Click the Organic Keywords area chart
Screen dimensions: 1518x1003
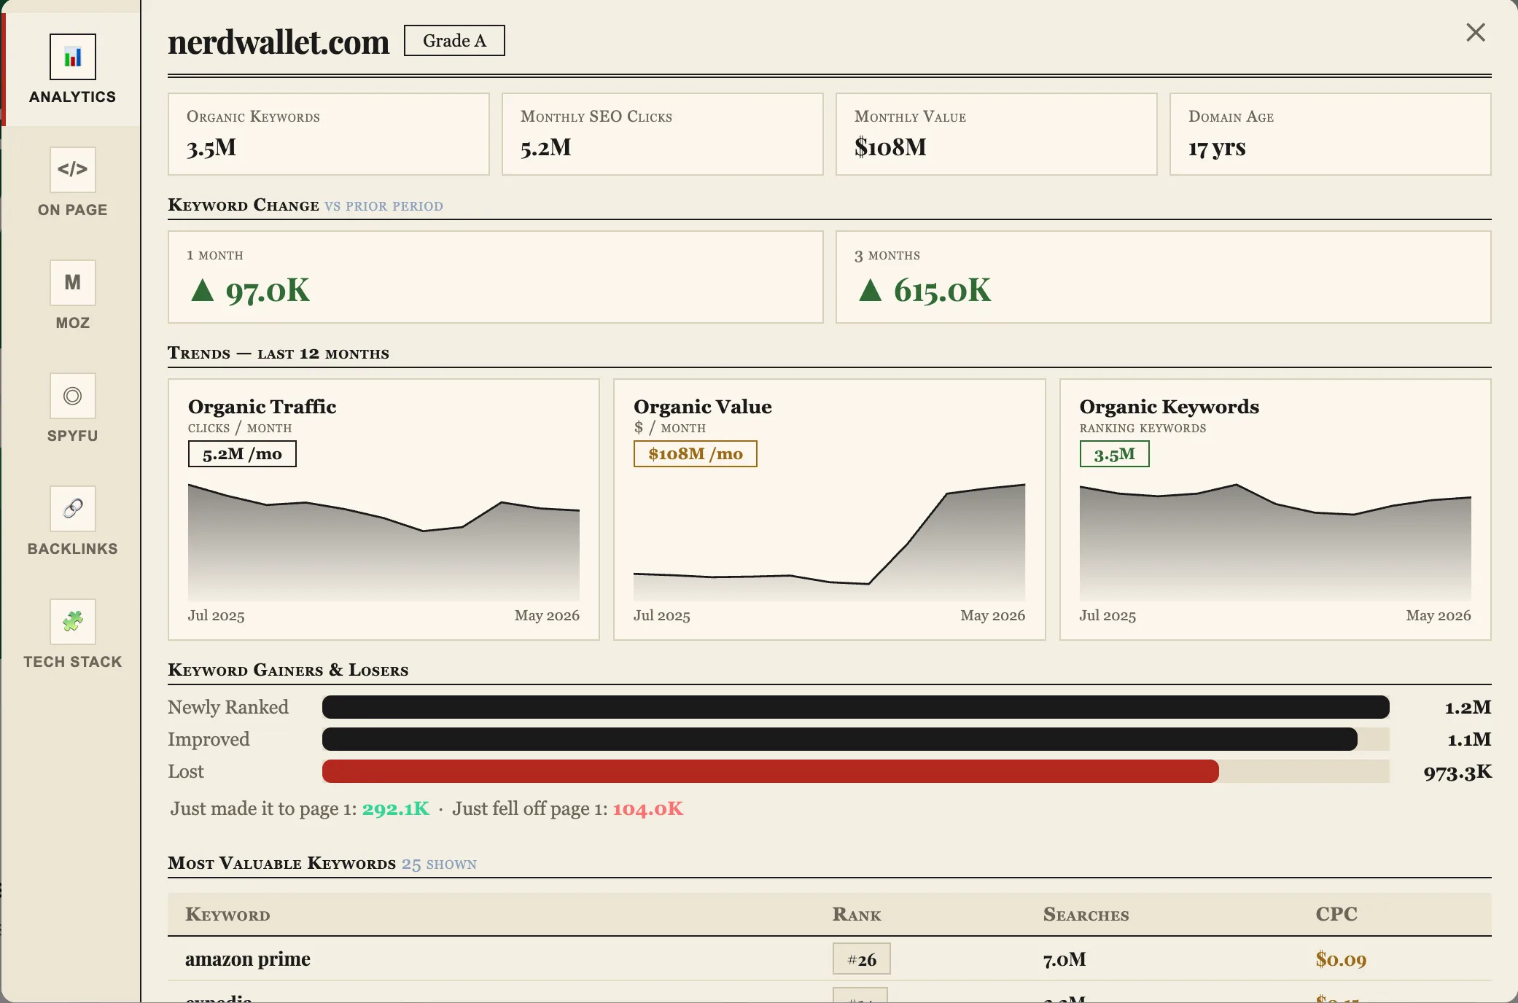1275,542
